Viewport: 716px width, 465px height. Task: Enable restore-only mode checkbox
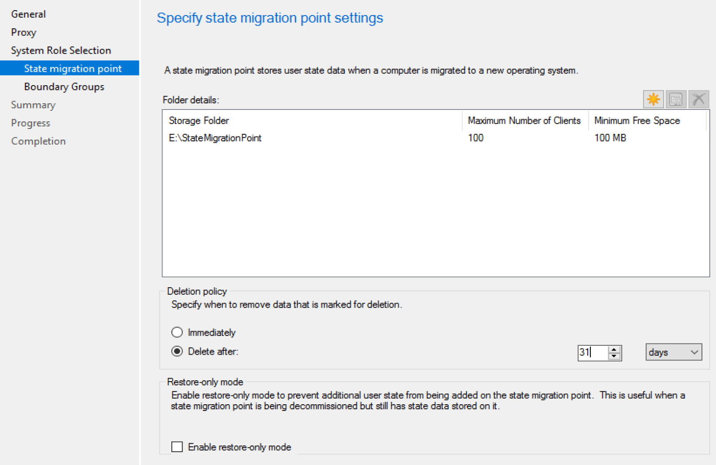177,447
